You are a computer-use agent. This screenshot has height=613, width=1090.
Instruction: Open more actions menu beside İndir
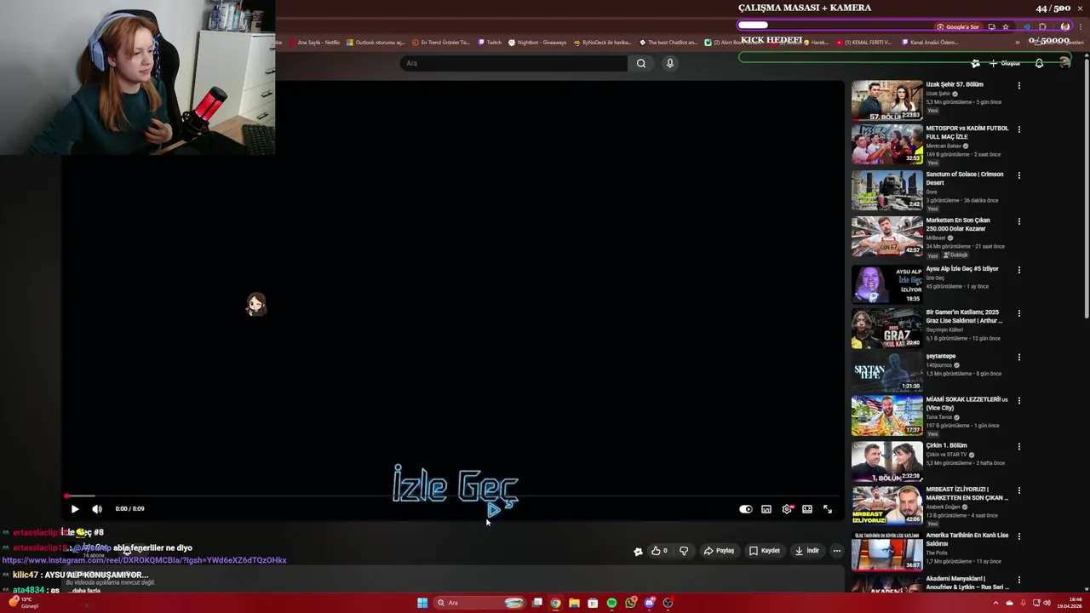(x=837, y=551)
